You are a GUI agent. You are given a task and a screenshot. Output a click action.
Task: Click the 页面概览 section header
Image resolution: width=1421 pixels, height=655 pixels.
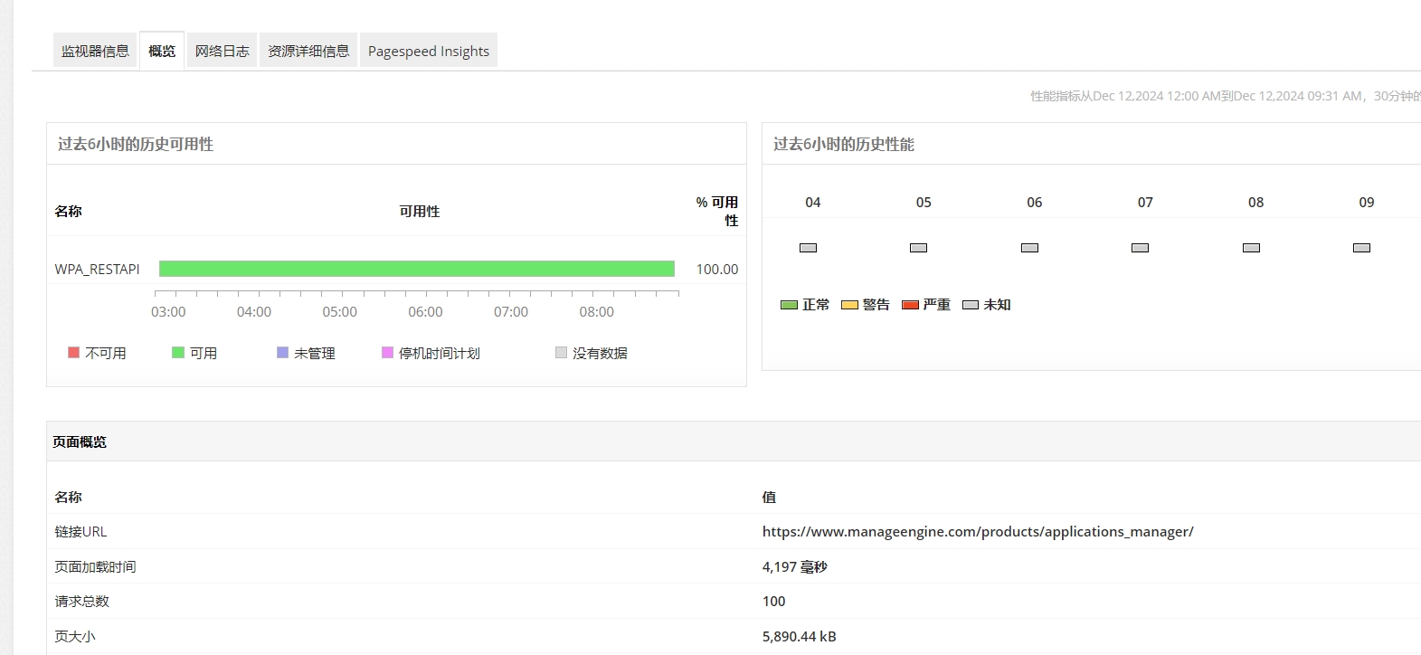[x=80, y=441]
